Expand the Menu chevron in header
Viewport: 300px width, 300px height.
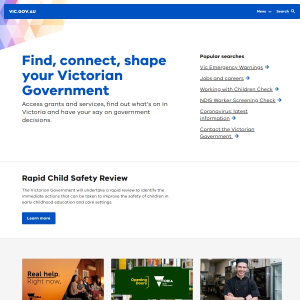point(270,11)
